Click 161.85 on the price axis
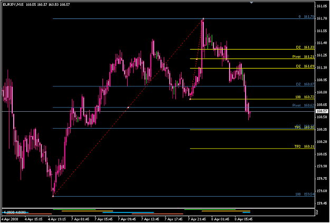Viewport: 330px width, 223px height. coord(322,6)
